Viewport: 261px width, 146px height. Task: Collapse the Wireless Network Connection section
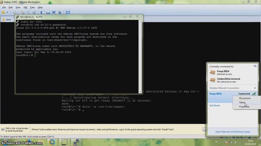click(255, 88)
